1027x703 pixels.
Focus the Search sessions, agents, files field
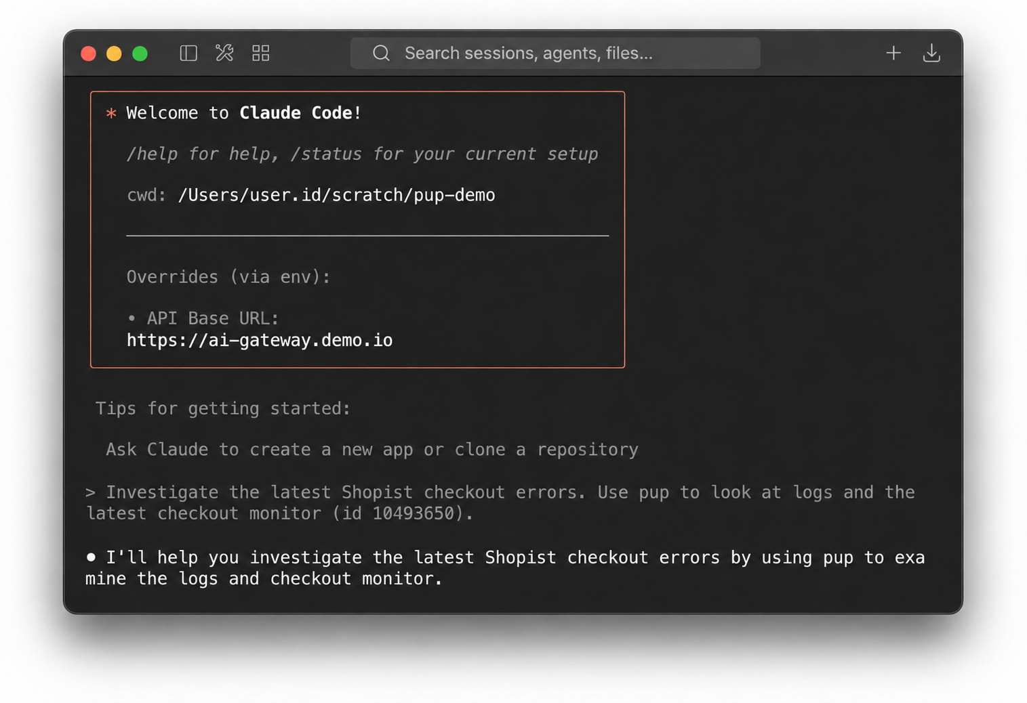(555, 53)
